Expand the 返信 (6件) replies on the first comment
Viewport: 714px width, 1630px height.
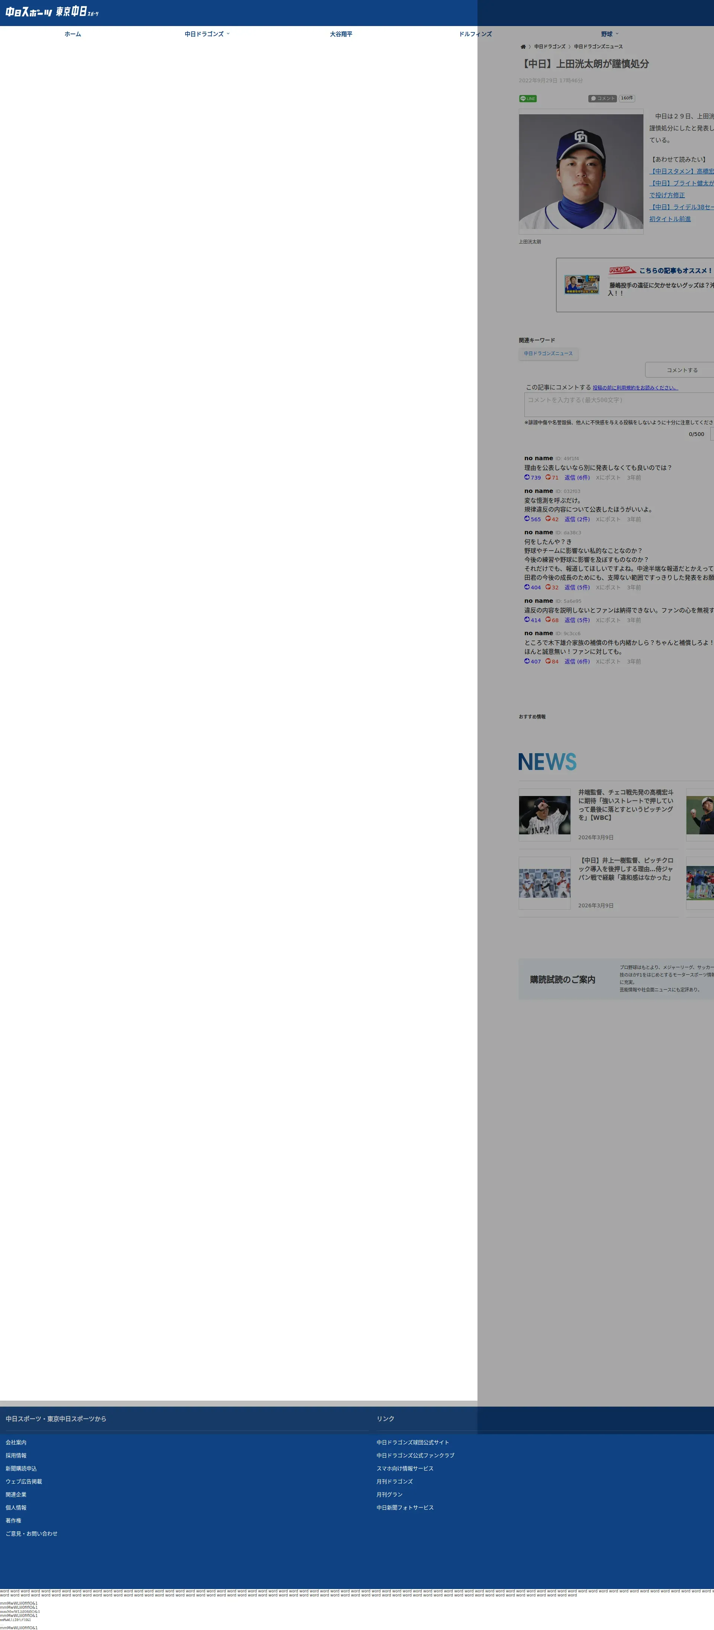coord(576,478)
